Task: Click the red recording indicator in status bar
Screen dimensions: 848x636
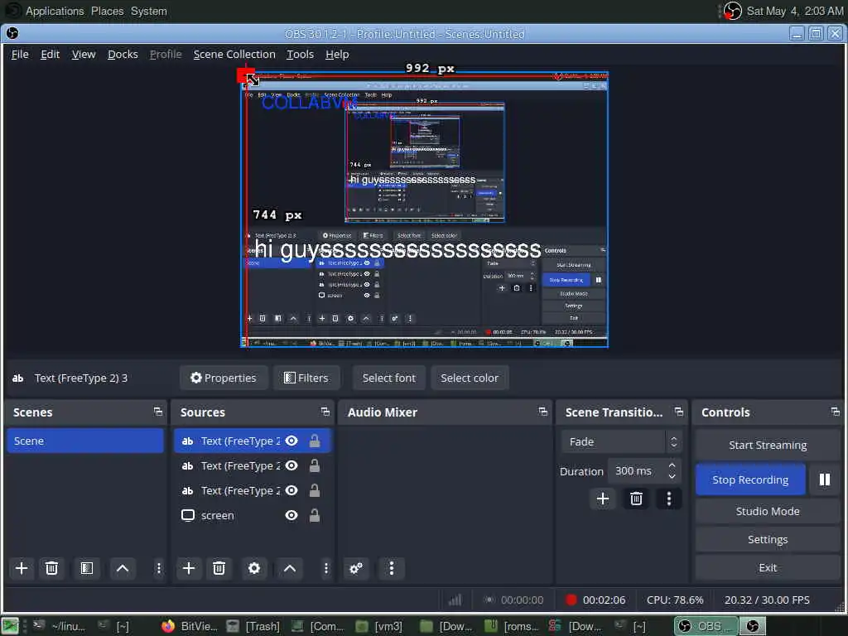Action: coord(571,600)
